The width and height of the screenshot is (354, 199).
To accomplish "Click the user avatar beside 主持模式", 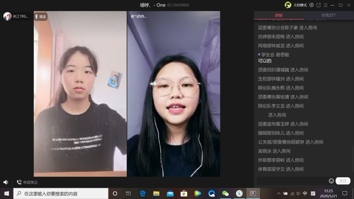I will tap(288, 5).
